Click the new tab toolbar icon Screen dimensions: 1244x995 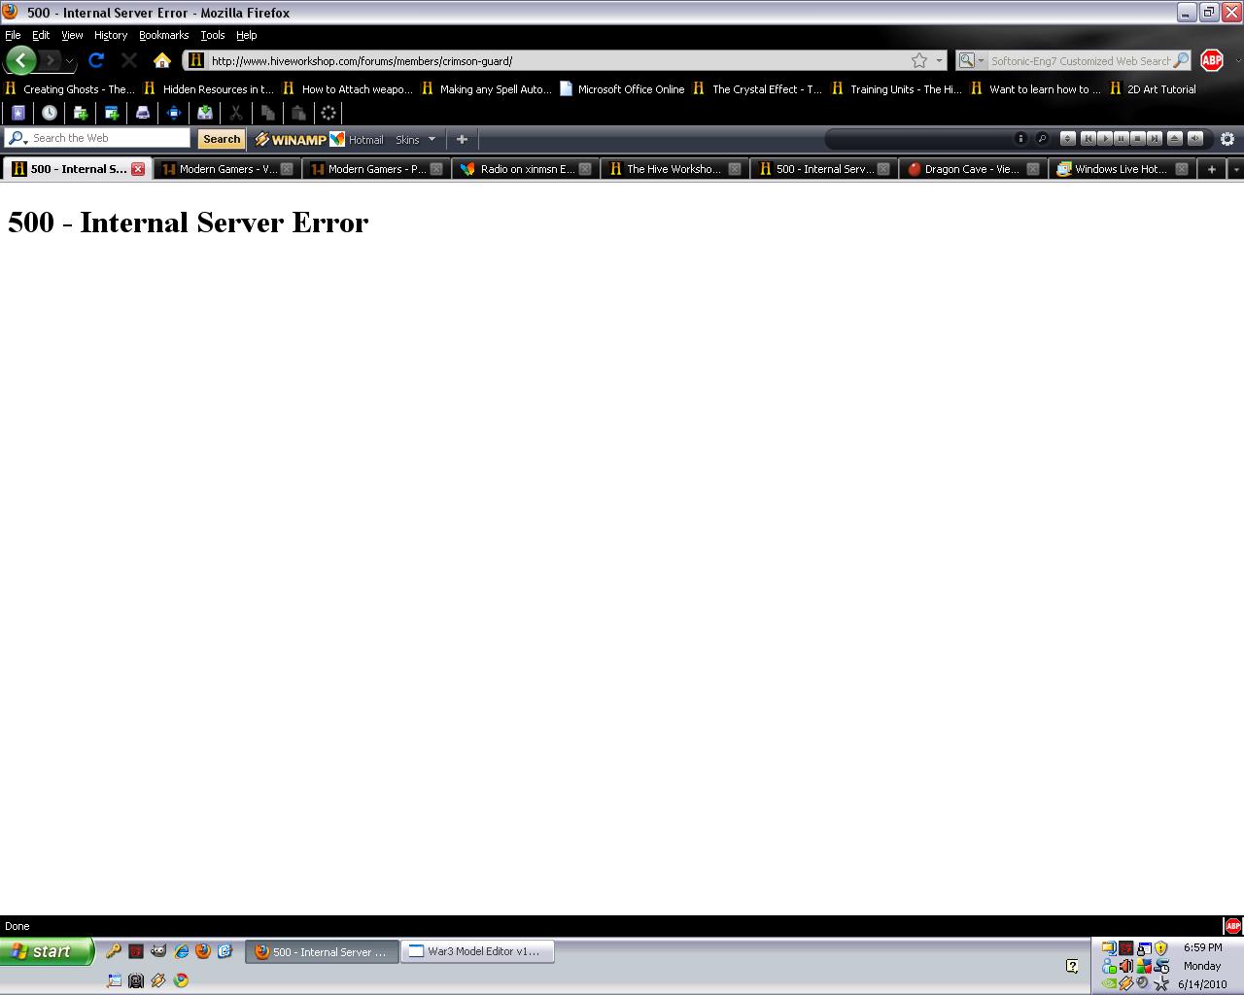tap(81, 113)
